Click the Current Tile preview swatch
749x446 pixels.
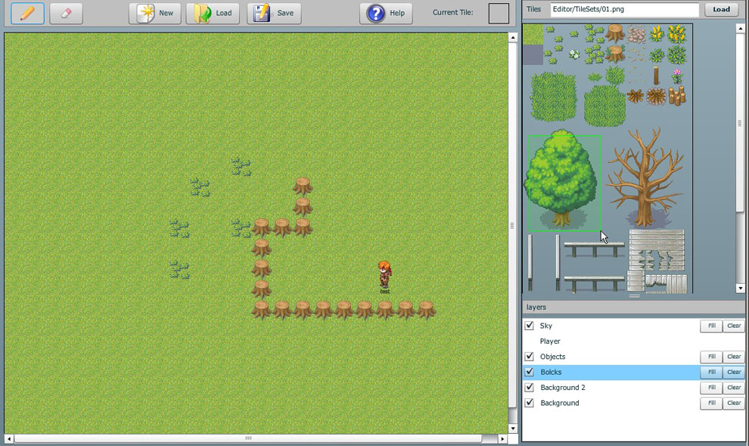tap(499, 13)
